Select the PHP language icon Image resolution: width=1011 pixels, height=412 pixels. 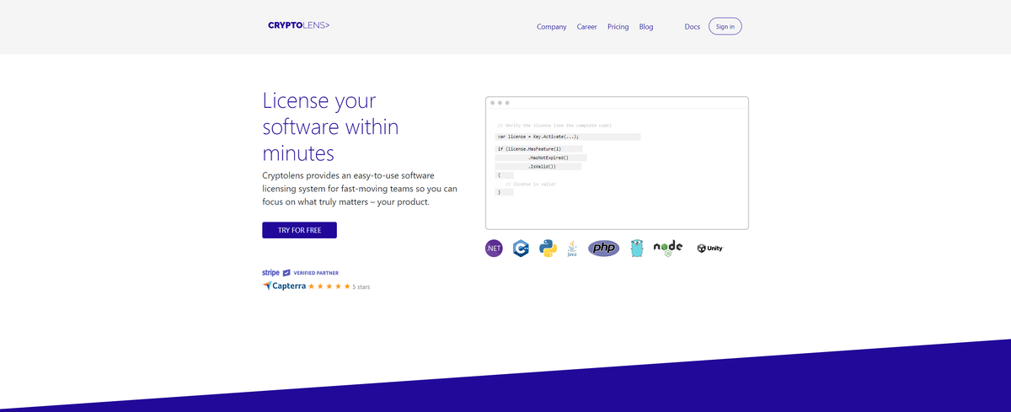[603, 248]
